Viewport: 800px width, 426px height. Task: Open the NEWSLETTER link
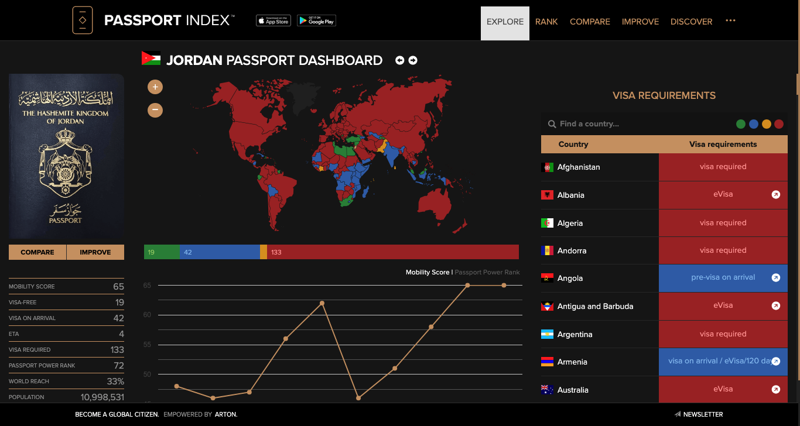point(703,414)
